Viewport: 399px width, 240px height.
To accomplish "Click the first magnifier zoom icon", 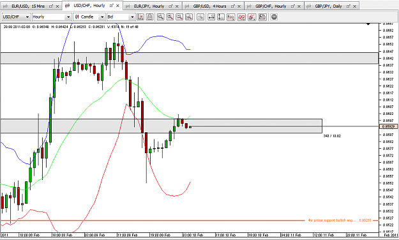I will pos(161,17).
